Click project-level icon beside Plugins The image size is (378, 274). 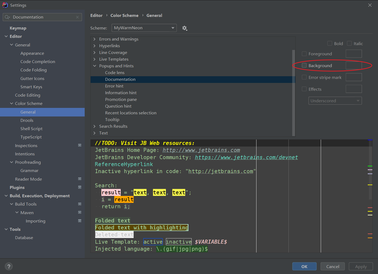tap(80, 187)
